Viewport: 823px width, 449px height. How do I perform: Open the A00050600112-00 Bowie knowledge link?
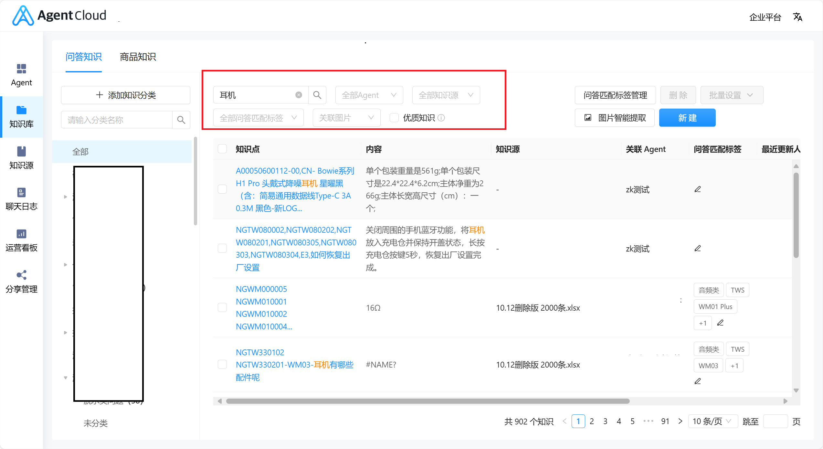coord(295,189)
